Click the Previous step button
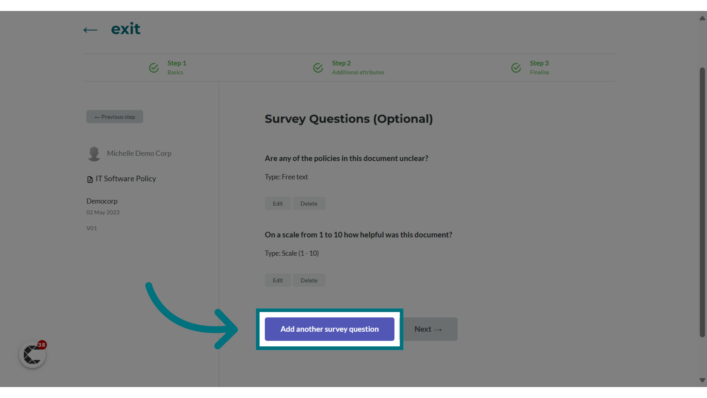 [115, 116]
